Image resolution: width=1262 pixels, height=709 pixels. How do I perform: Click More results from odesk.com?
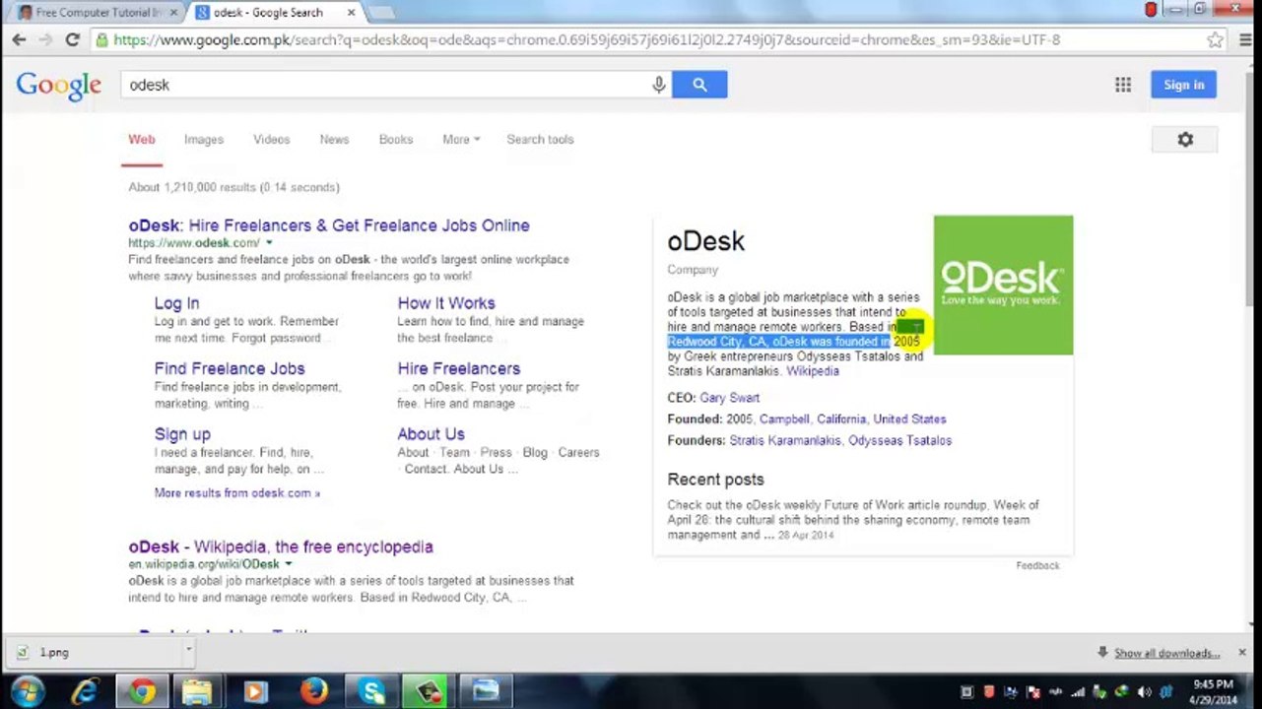[x=237, y=493]
